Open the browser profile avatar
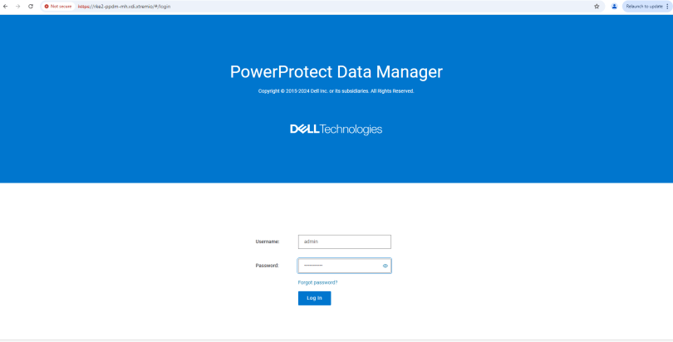The width and height of the screenshot is (673, 342). click(x=614, y=6)
